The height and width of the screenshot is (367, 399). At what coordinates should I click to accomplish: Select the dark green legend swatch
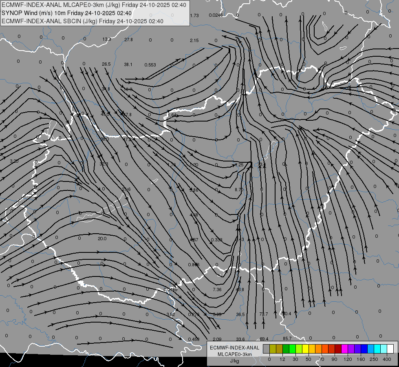point(286,349)
